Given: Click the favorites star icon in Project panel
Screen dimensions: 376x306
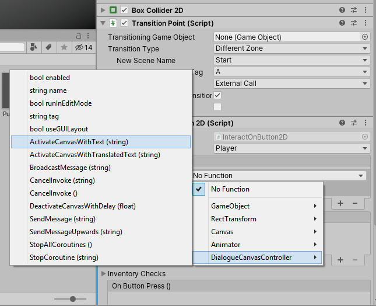Looking at the screenshot, I should coord(64,47).
